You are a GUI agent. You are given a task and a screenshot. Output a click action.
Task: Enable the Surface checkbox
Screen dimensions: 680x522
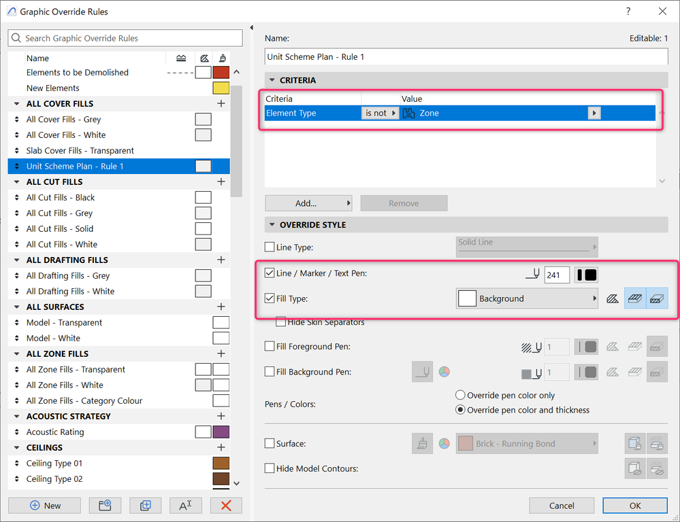pos(270,443)
